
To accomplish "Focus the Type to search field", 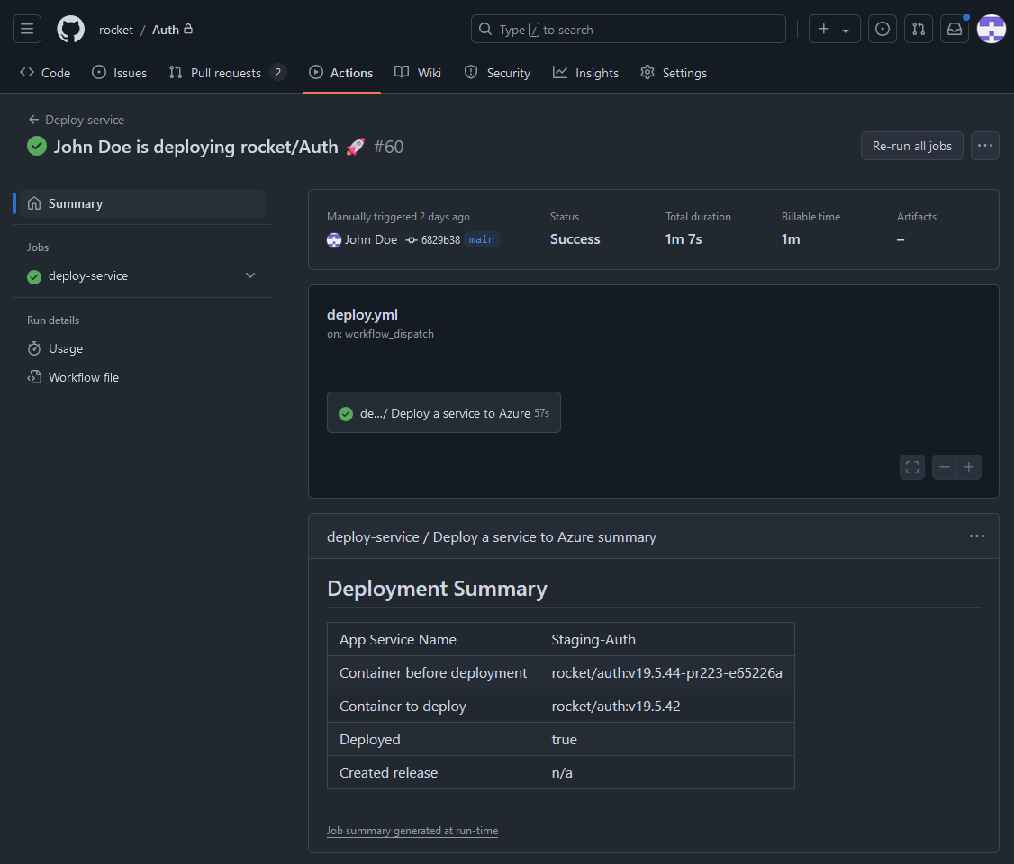I will coord(628,29).
